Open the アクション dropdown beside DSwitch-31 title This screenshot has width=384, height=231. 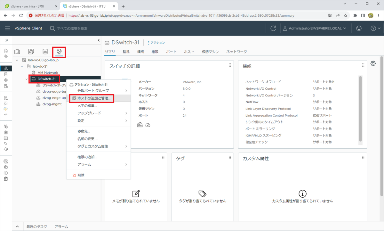click(x=156, y=43)
